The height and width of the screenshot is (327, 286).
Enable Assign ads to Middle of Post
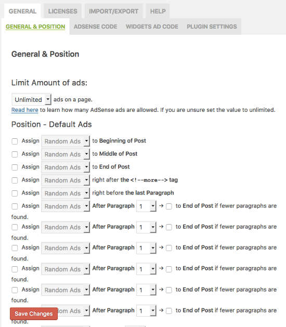tap(15, 154)
